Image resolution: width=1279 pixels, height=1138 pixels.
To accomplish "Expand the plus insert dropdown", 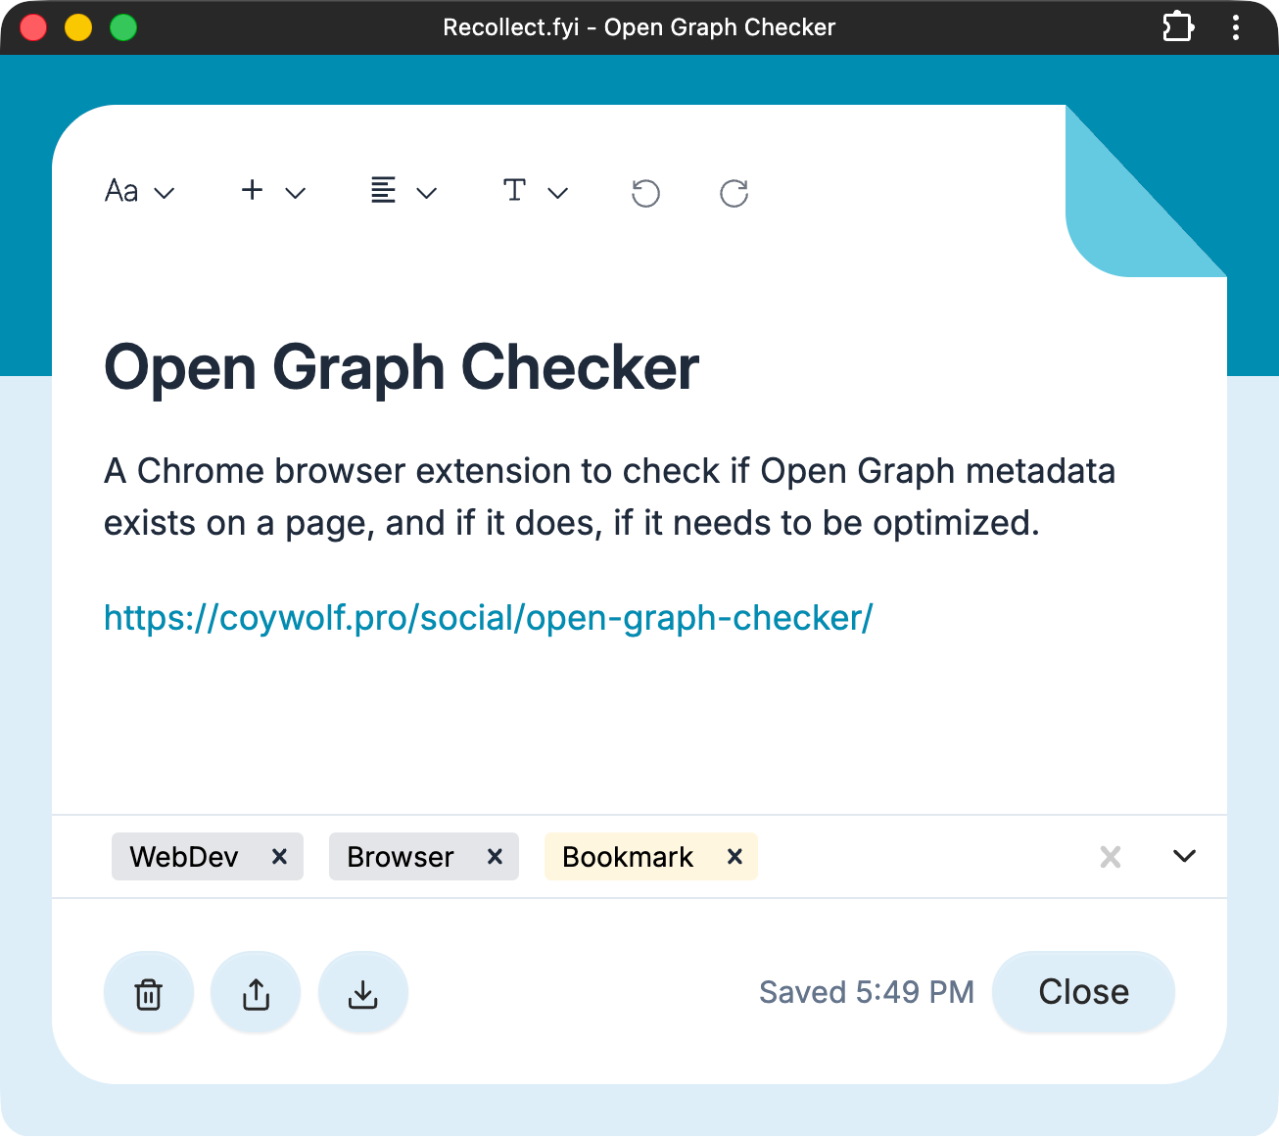I will (273, 191).
